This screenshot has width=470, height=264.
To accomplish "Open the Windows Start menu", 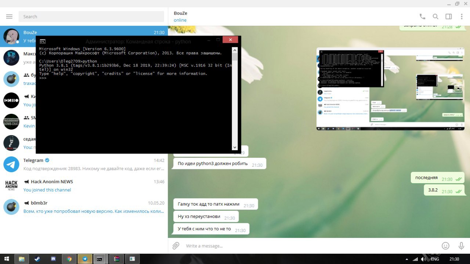I will point(7,259).
